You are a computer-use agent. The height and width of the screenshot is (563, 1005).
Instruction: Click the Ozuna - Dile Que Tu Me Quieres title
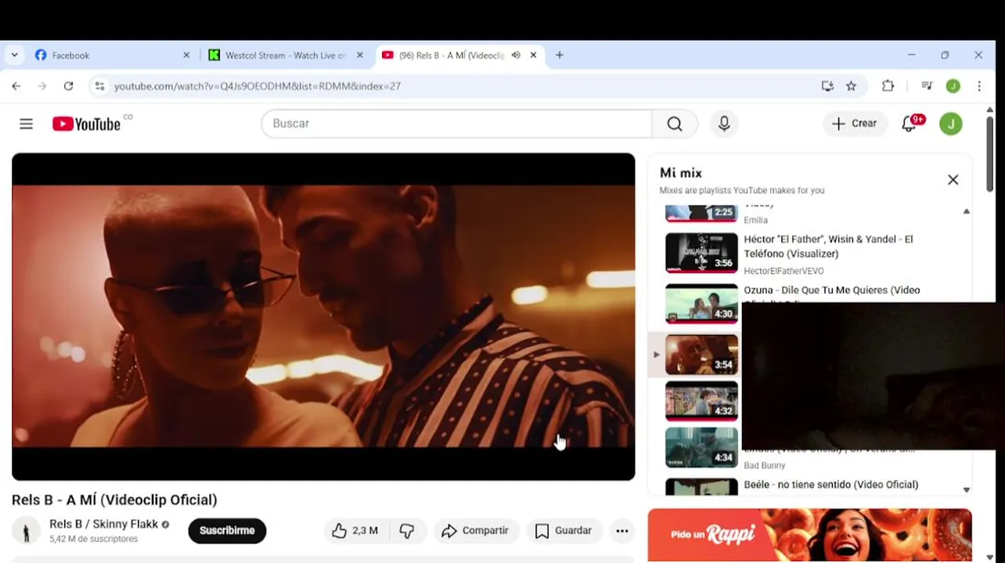coord(831,290)
